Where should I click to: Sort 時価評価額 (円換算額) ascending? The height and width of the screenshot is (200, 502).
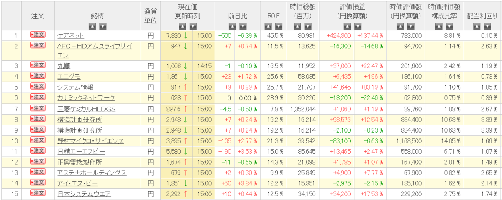coord(400,26)
